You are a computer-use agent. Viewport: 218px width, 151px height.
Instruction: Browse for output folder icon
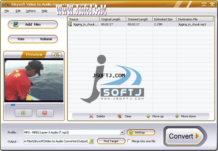point(91,141)
